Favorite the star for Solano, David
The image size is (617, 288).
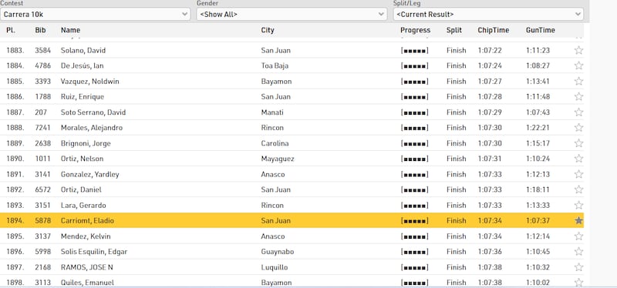coord(578,50)
